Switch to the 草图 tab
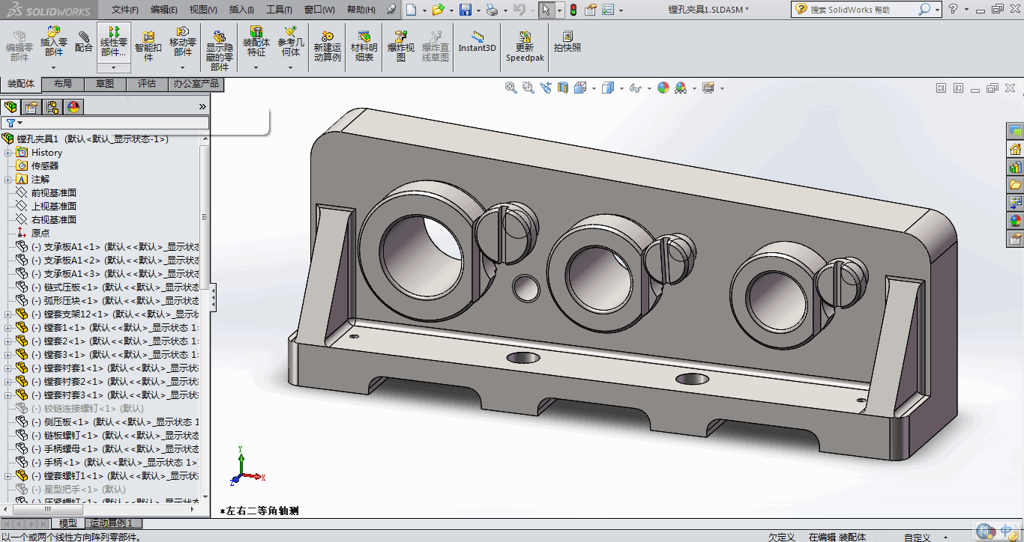The width and height of the screenshot is (1024, 542). (105, 84)
